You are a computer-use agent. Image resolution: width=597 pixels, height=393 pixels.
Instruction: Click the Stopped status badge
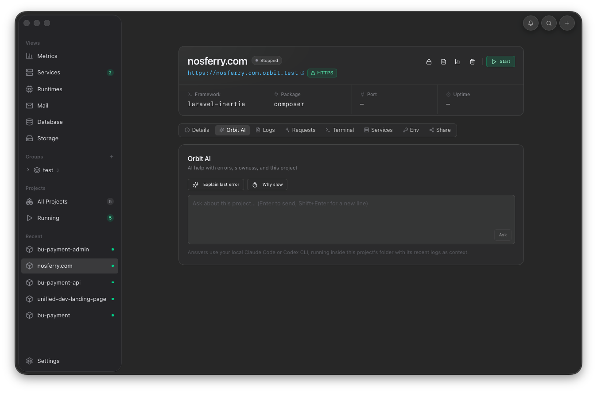click(x=267, y=61)
